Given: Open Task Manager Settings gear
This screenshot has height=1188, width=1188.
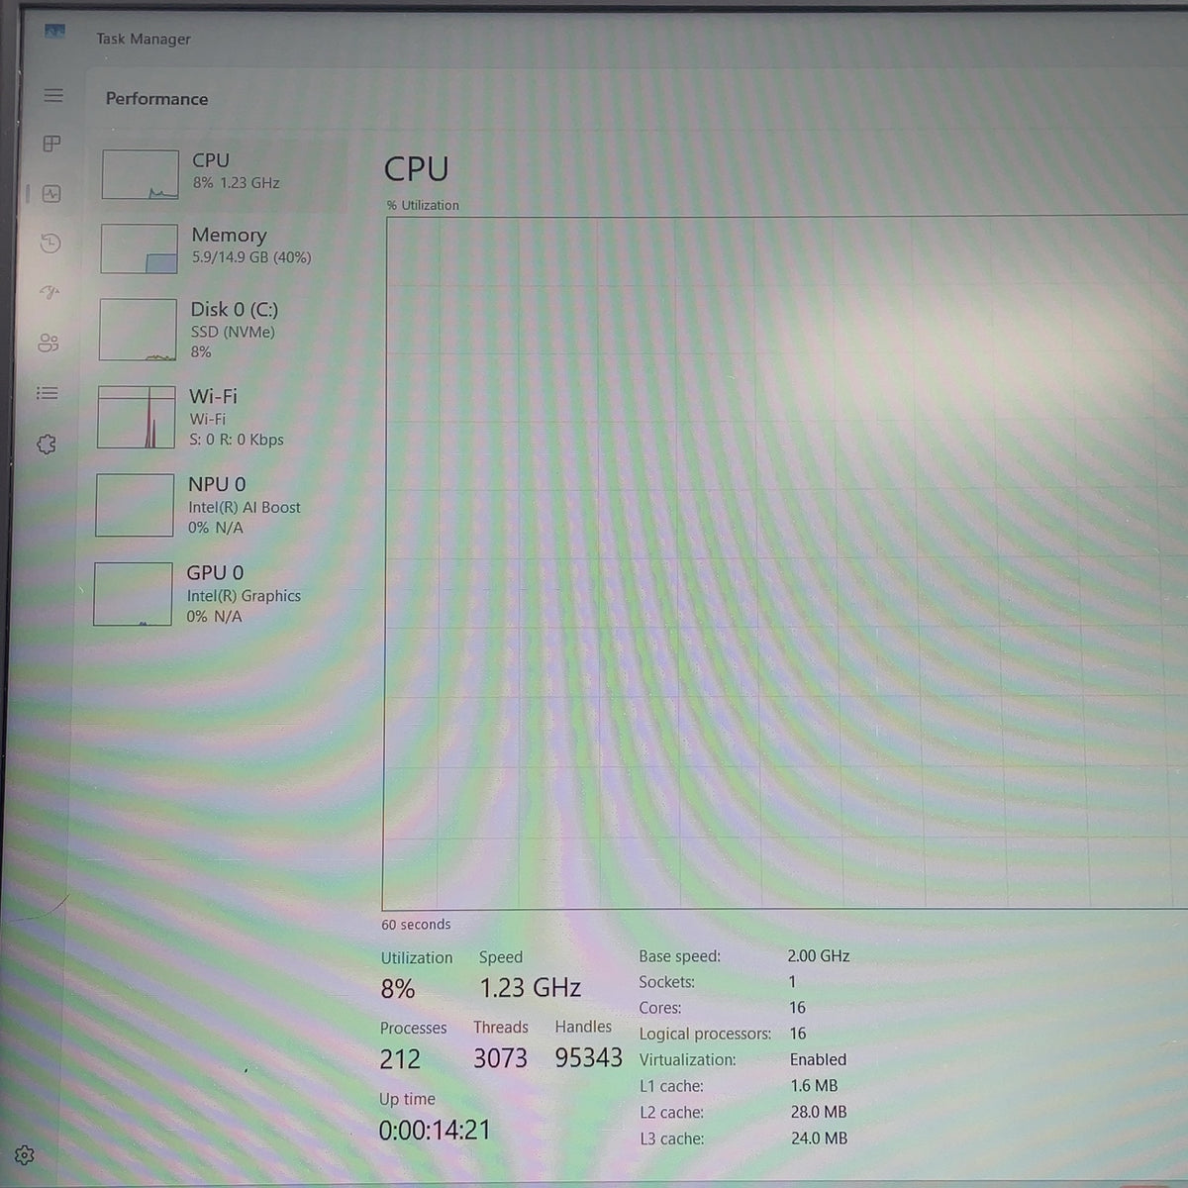Looking at the screenshot, I should 25,1154.
